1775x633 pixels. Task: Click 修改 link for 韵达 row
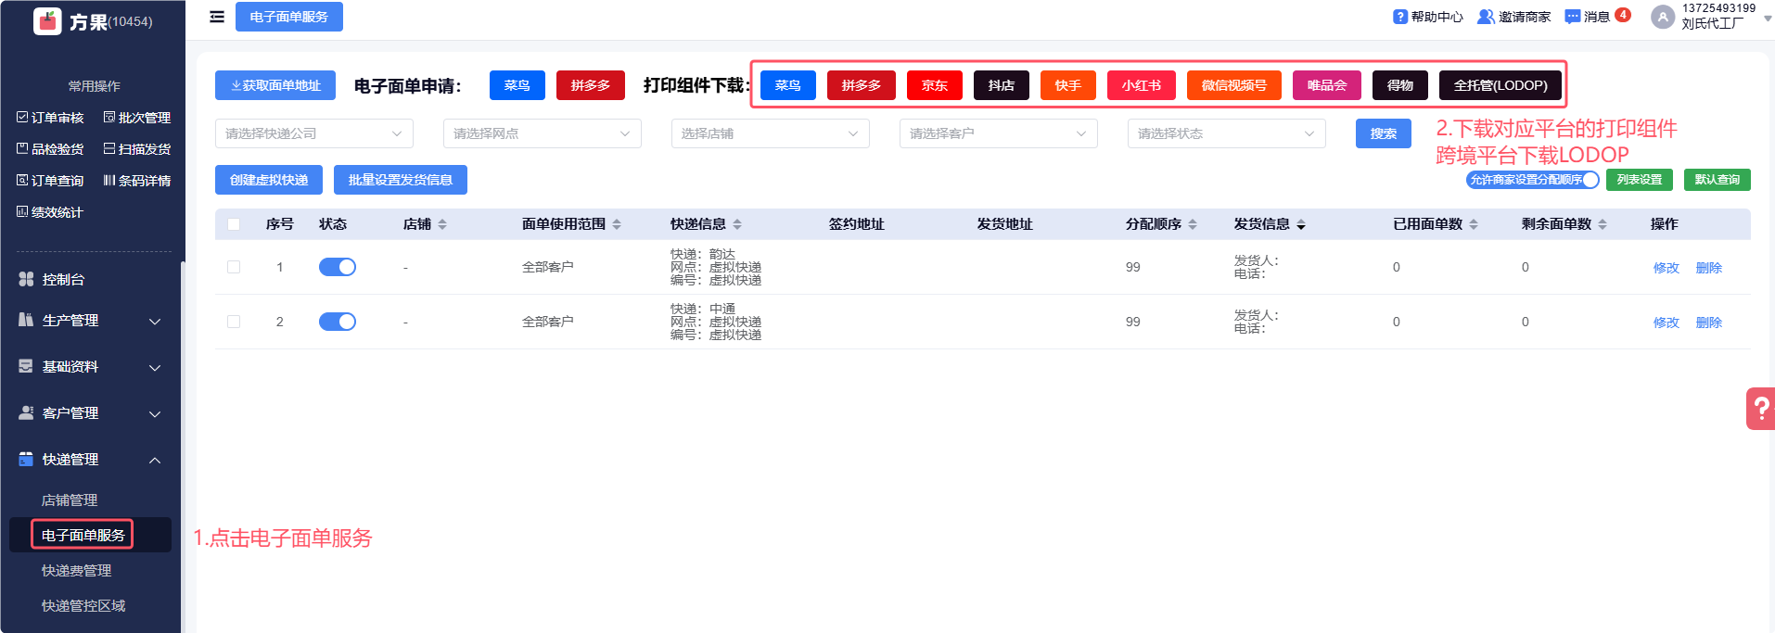1666,268
